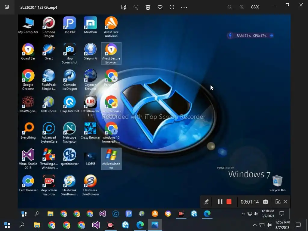308x231 pixels.
Task: Open the Edit image tool in Photos toolbar
Action: [x=124, y=7]
